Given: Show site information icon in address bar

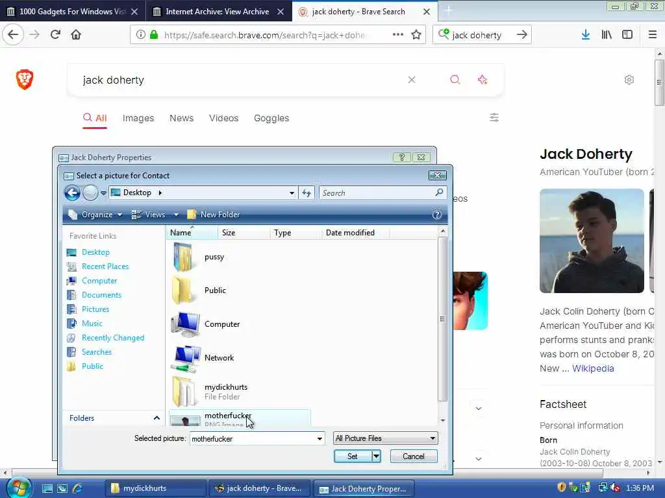Looking at the screenshot, I should pos(140,35).
